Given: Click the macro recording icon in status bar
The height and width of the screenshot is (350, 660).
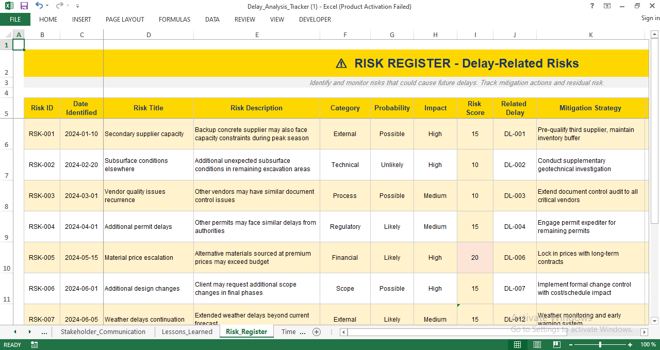Looking at the screenshot, I should (x=34, y=344).
